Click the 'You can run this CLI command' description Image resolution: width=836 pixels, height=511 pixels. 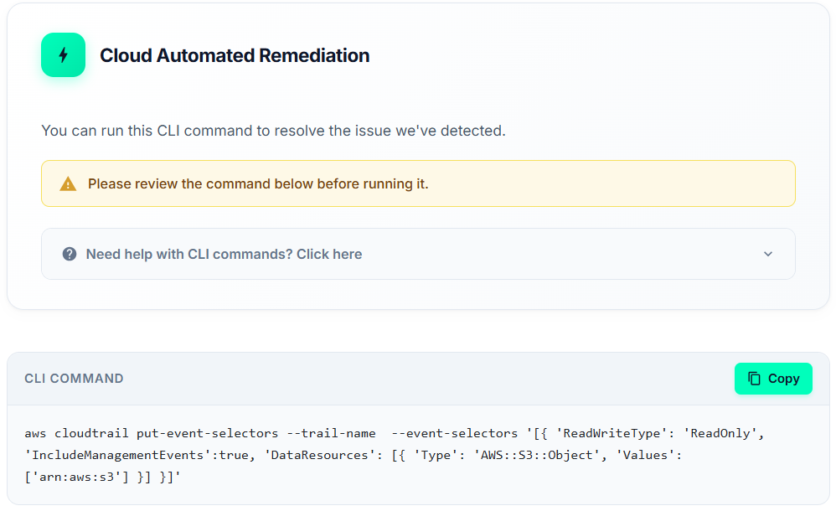(x=273, y=131)
